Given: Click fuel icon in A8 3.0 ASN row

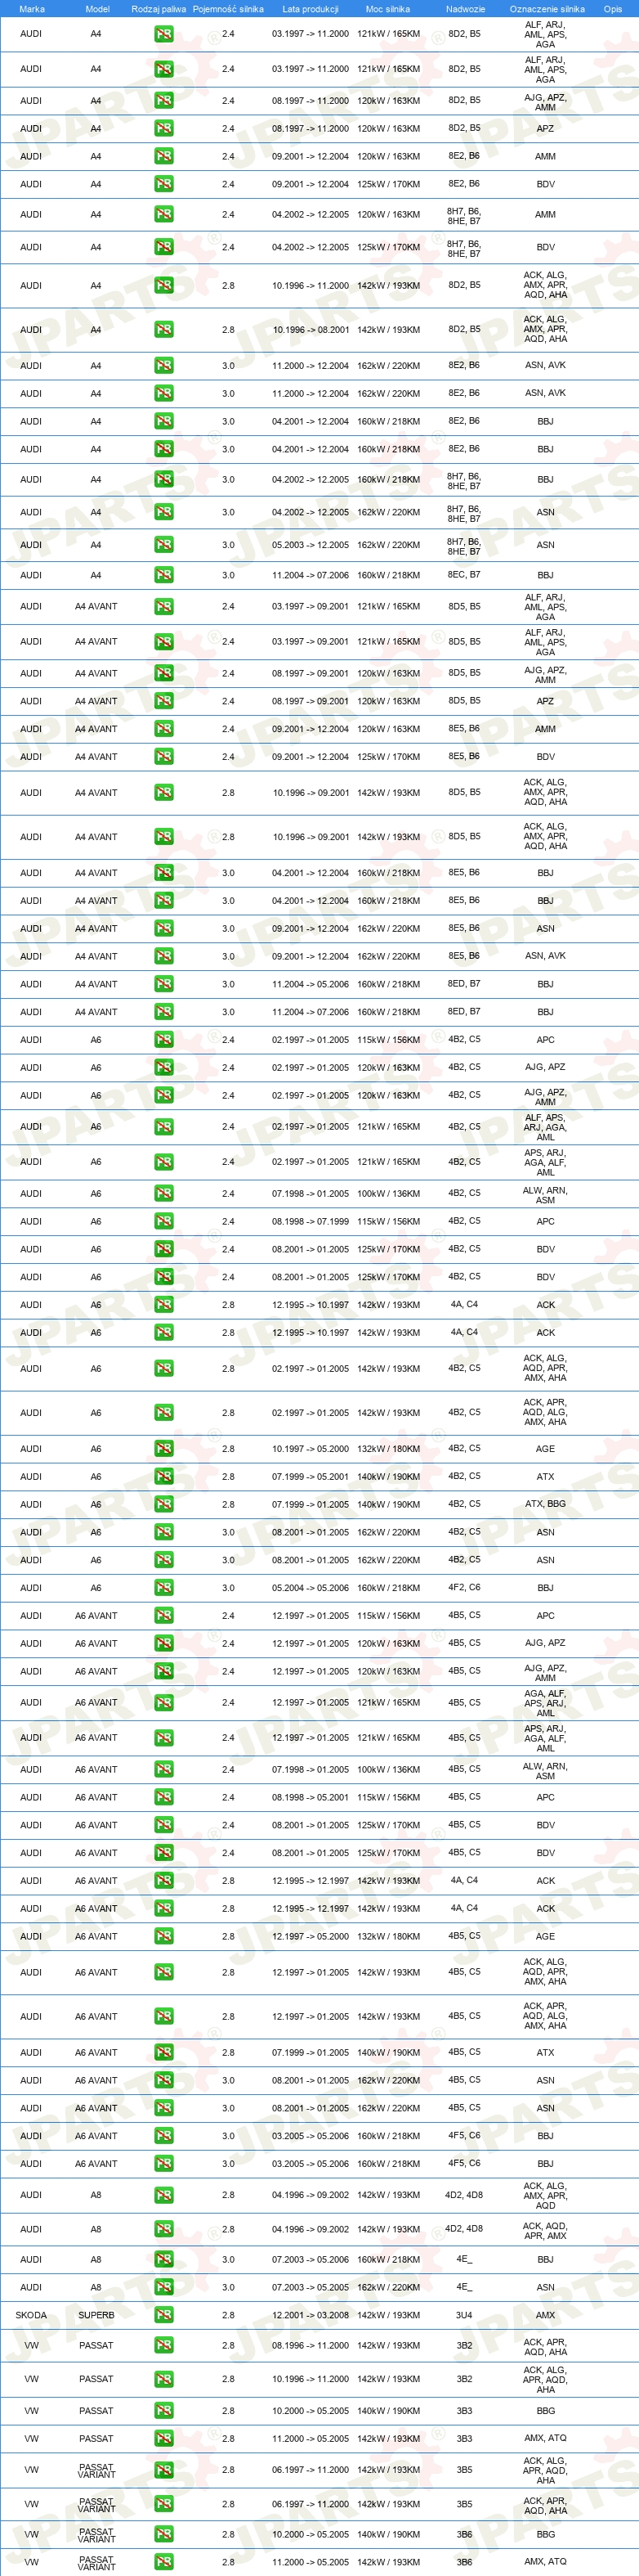Looking at the screenshot, I should point(163,2287).
